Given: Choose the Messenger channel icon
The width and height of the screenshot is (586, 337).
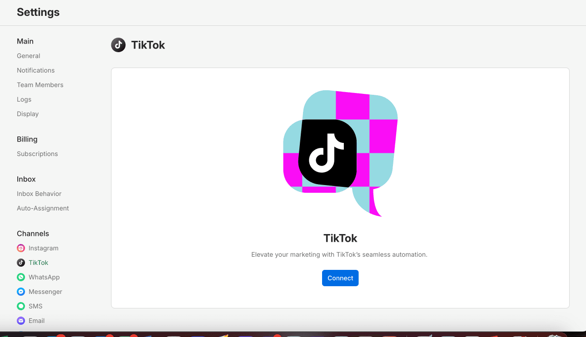Looking at the screenshot, I should click(21, 292).
